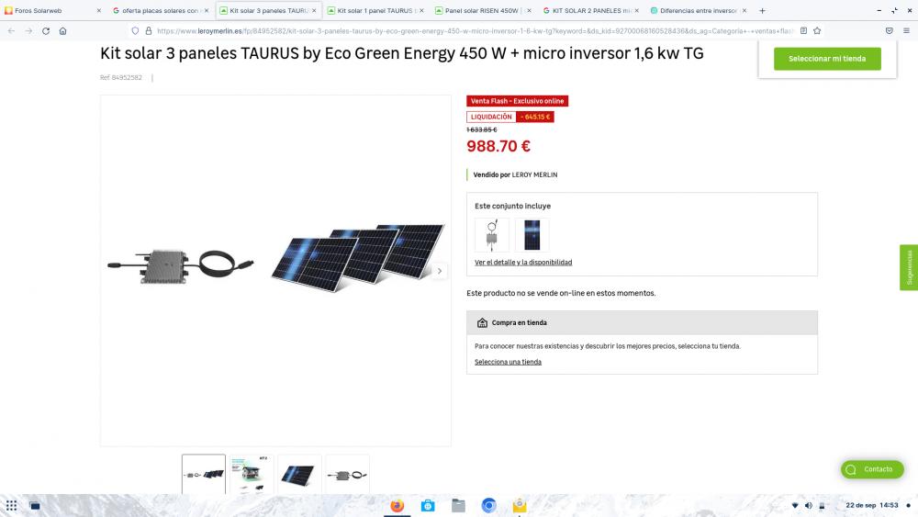Open the Firefox hamburger menu

[x=906, y=31]
